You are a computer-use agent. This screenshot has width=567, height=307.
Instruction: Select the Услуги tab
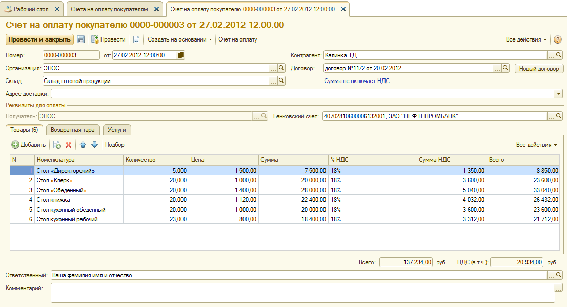(116, 130)
